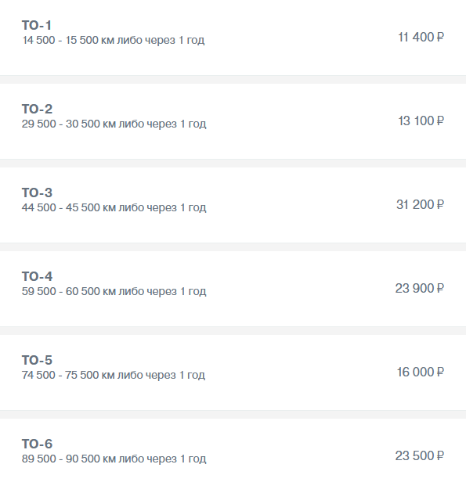Image resolution: width=466 pixels, height=493 pixels.
Task: Expand the ТО-1 maintenance row
Action: [x=233, y=38]
